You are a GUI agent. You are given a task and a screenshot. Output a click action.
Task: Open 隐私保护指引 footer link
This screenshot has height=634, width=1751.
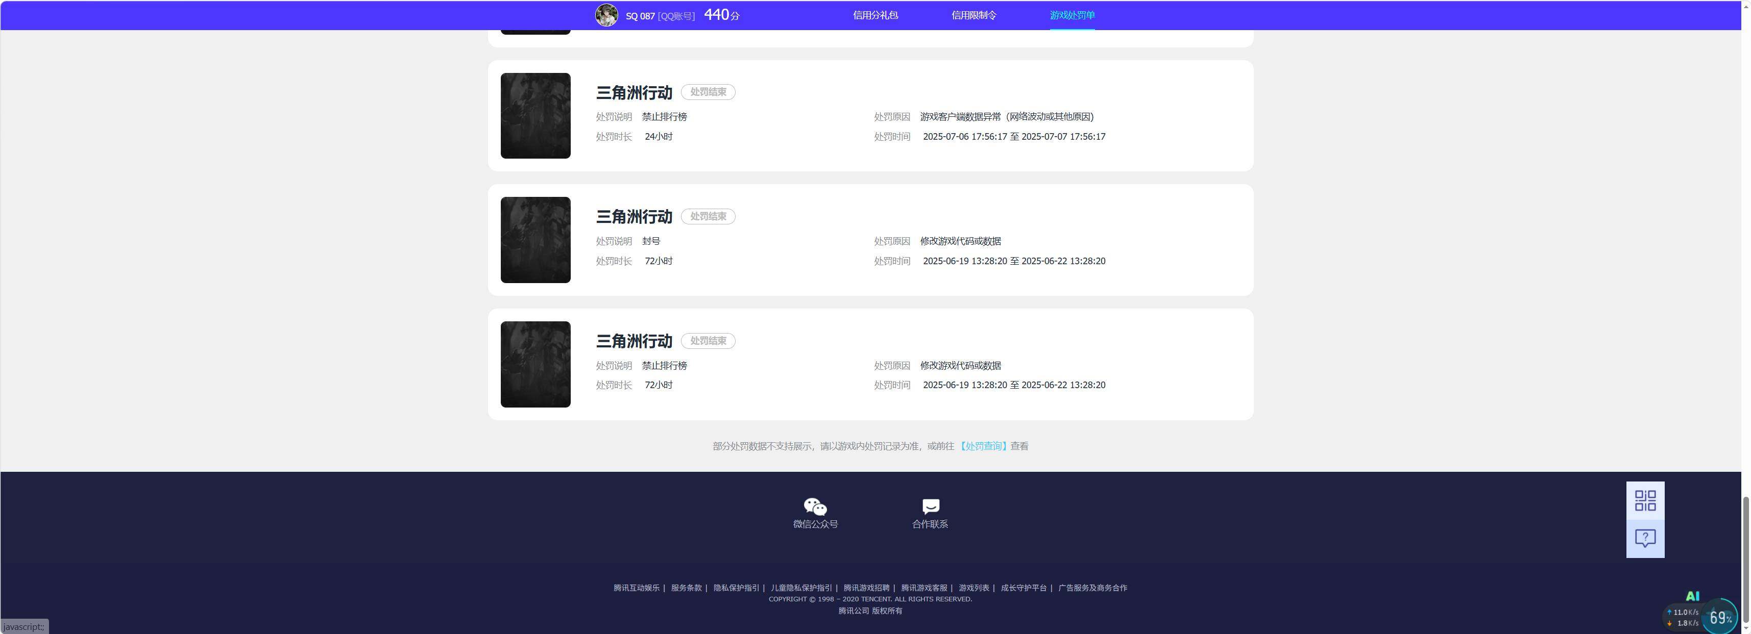[736, 588]
